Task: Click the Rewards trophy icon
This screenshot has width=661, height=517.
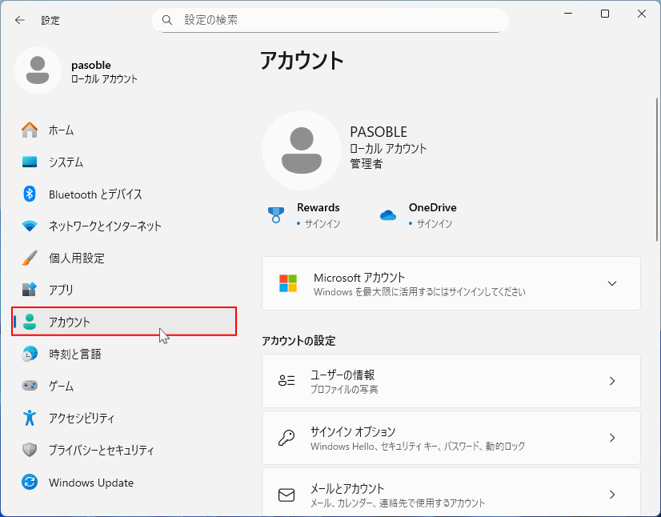Action: coord(275,214)
